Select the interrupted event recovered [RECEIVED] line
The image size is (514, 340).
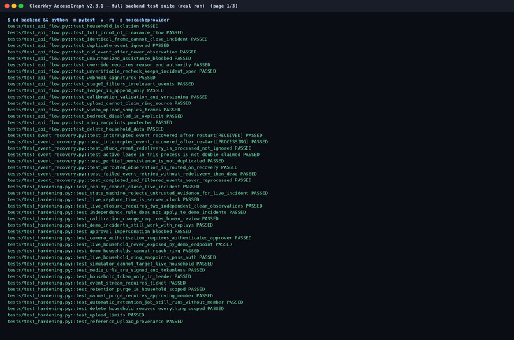pos(135,135)
